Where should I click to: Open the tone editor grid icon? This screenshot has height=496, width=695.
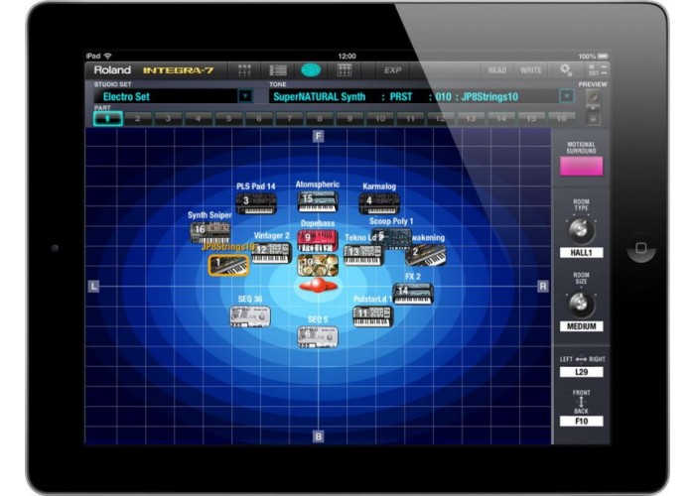coord(345,70)
